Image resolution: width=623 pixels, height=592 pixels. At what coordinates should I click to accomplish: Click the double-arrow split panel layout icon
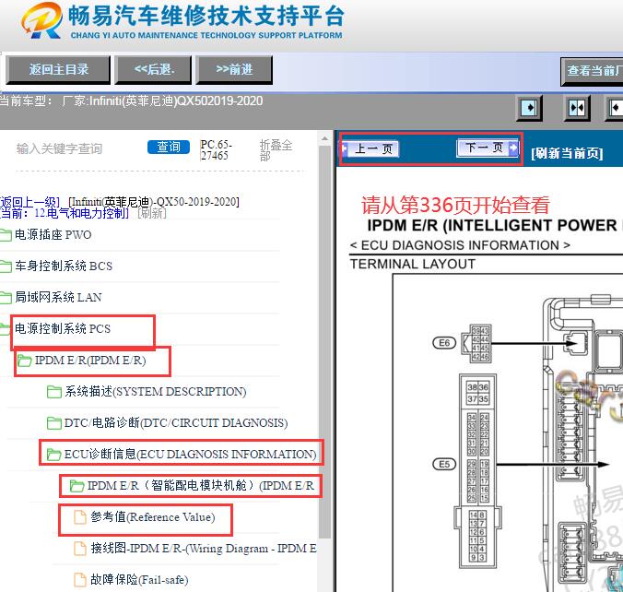[577, 108]
